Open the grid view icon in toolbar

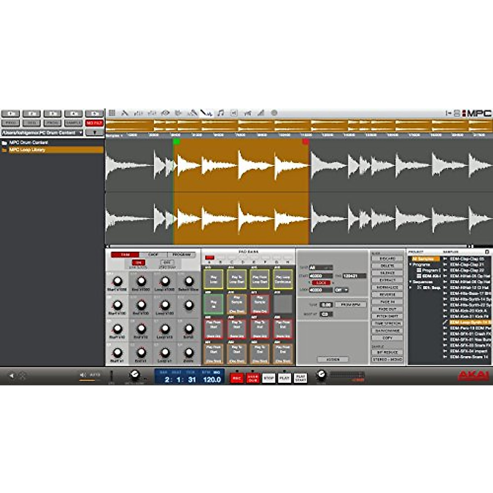tap(112, 113)
